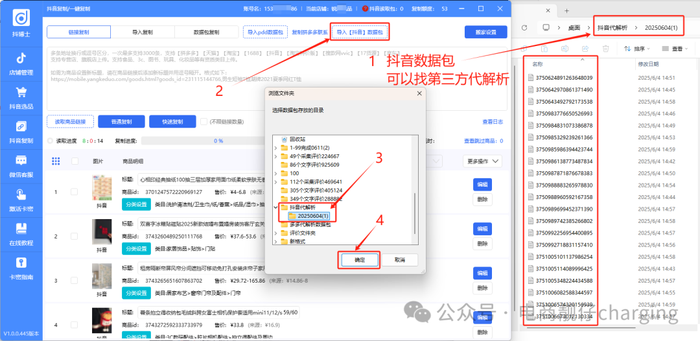The width and height of the screenshot is (700, 341).
Task: Select the 读取进度 radio button
Action: click(x=50, y=141)
